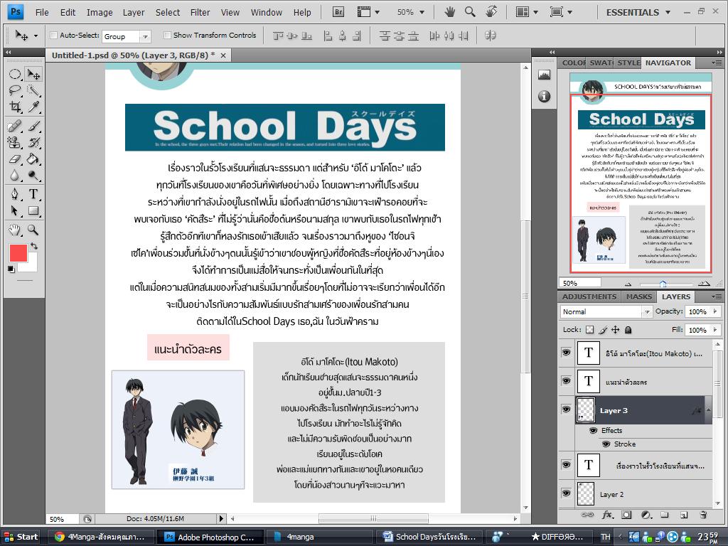Set the red foreground color swatch

(18, 254)
